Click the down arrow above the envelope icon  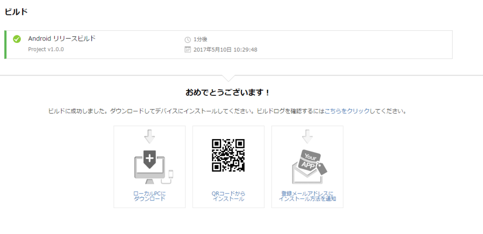pos(307,137)
